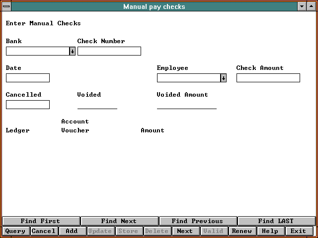Click the Renew button

[242, 231]
